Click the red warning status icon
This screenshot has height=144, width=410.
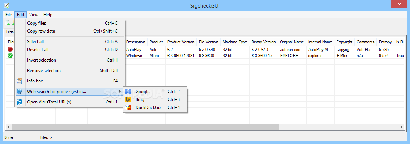point(10,49)
